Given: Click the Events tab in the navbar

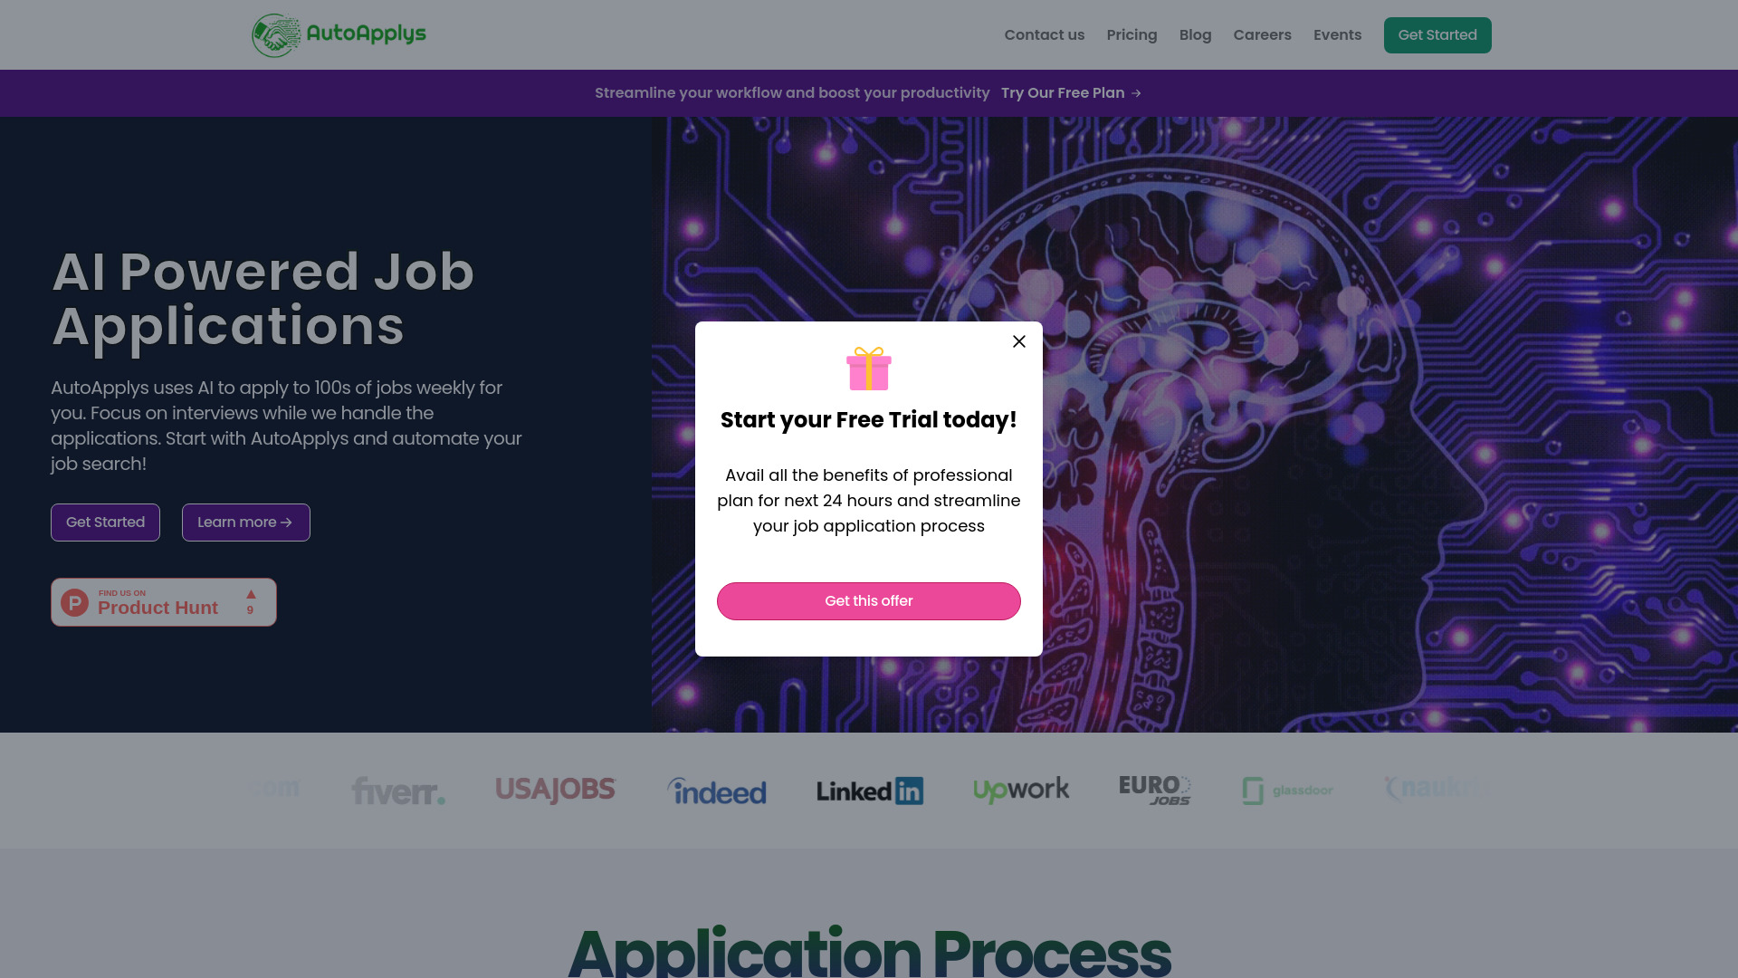Looking at the screenshot, I should [x=1337, y=34].
